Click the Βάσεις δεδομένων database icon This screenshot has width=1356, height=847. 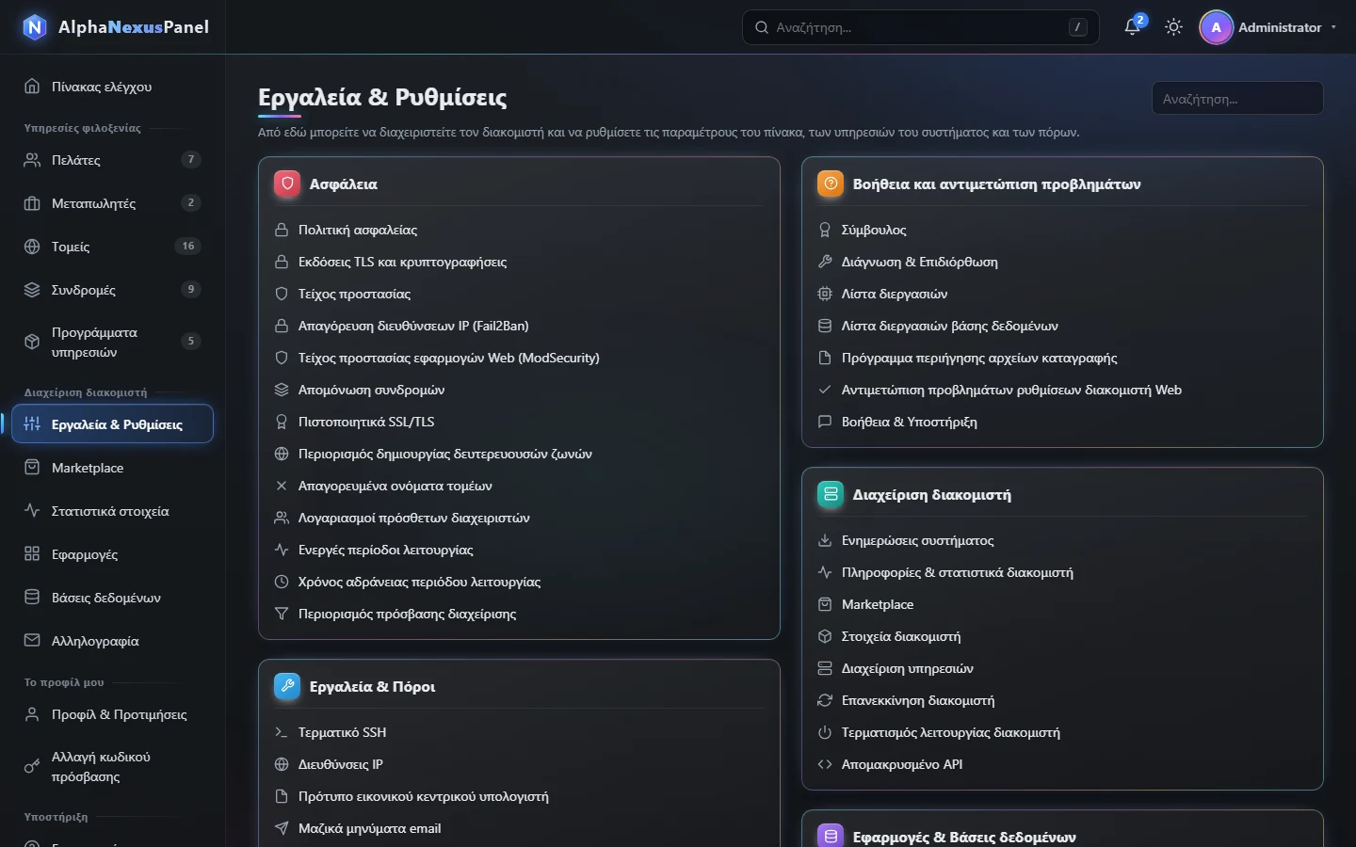(32, 598)
